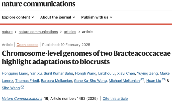Viewport: 172px width, 102px height.
Task: Open the Cite this article link
Action: click(115, 98)
